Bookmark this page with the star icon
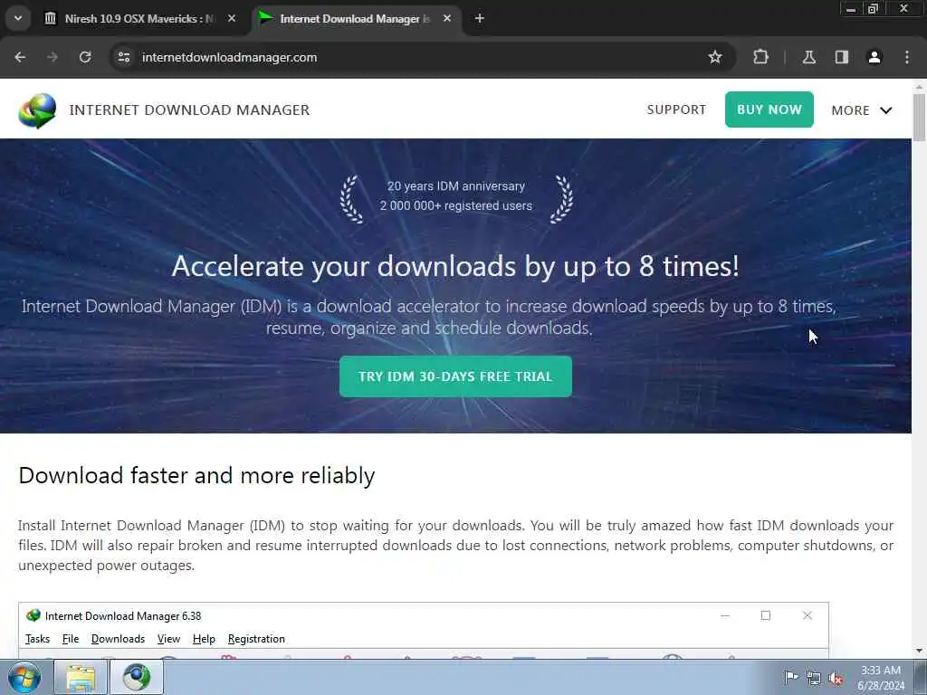The image size is (927, 695). [715, 57]
